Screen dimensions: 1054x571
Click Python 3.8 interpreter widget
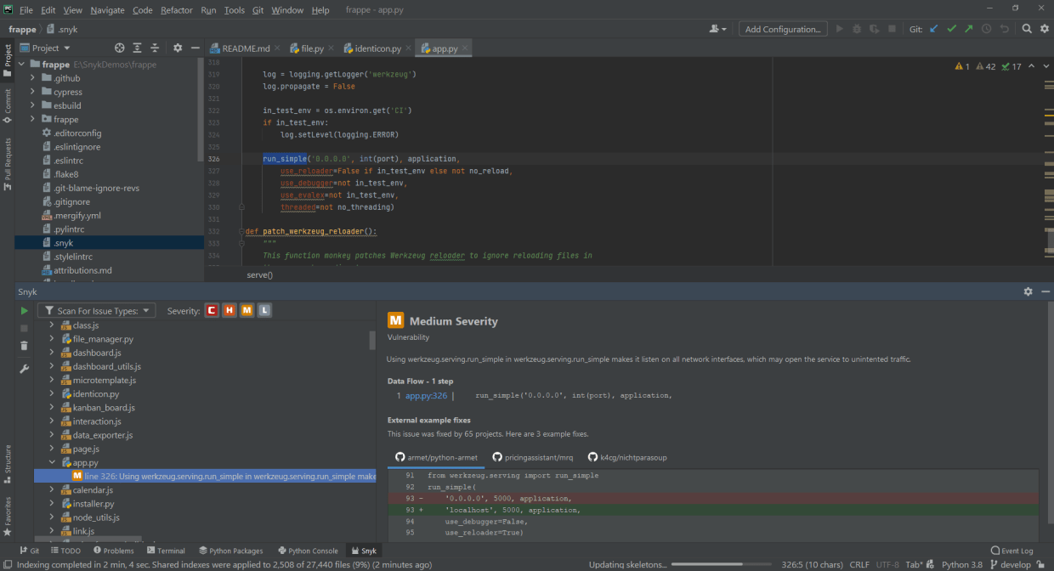[961, 564]
